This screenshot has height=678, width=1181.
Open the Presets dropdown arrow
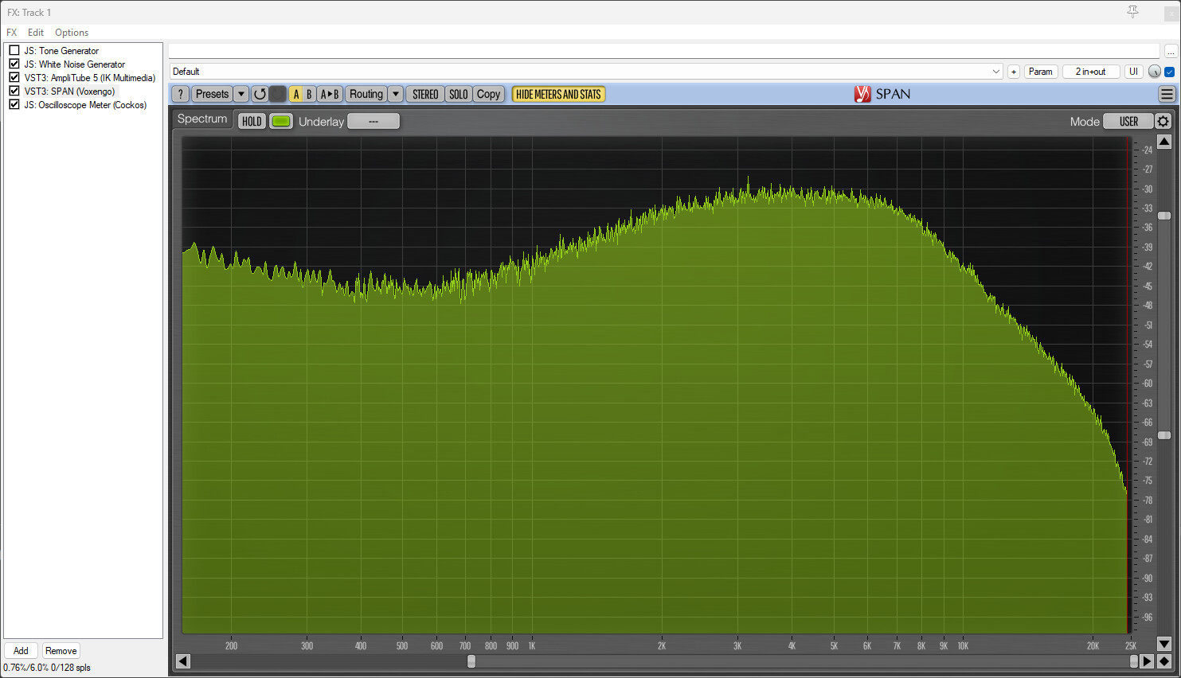click(x=241, y=94)
